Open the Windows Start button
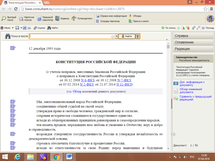Screen dimensions: 215x161 coord(5,157)
